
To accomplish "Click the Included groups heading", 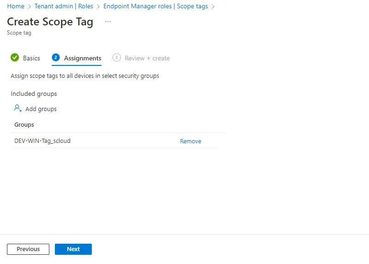I will coord(34,94).
